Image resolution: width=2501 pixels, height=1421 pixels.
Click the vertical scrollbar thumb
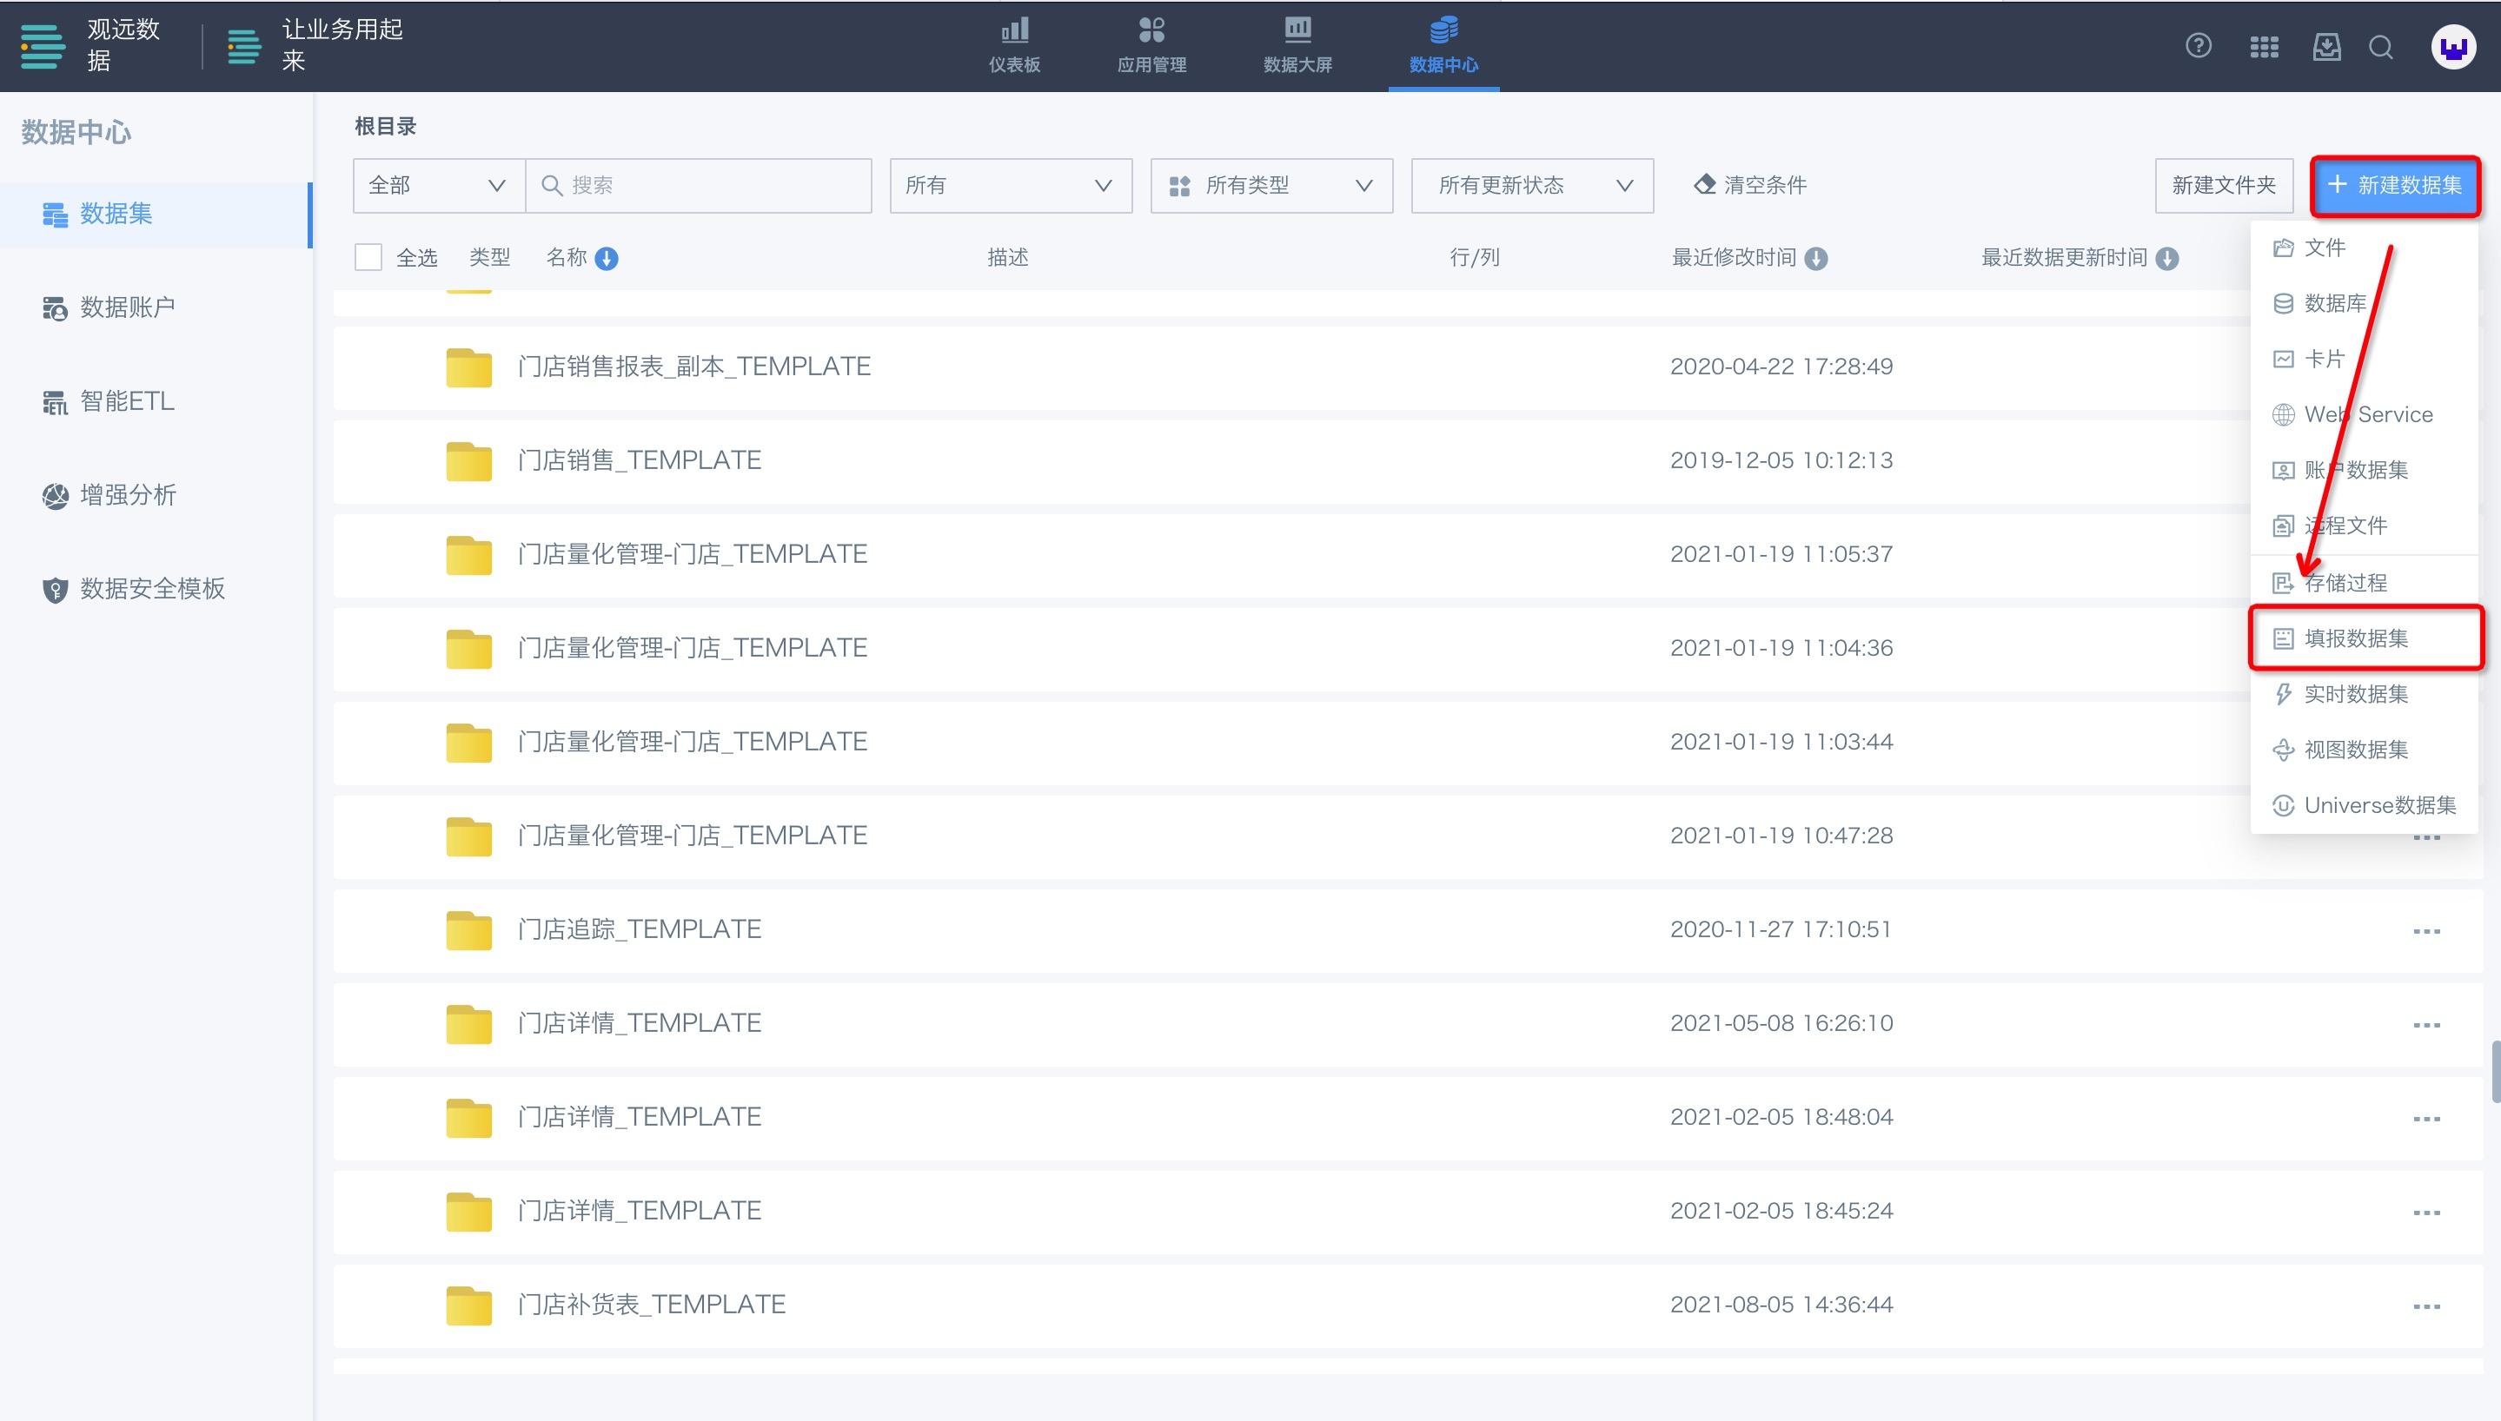pyautogui.click(x=2495, y=1072)
